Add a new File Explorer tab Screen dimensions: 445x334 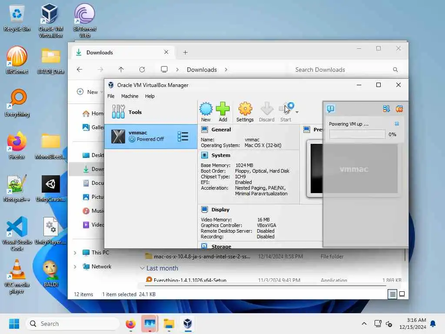click(185, 52)
